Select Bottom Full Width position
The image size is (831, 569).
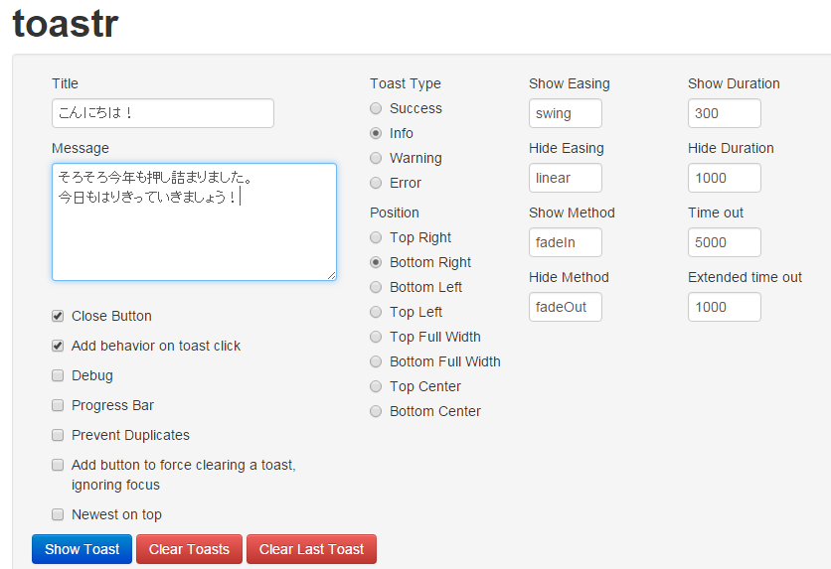[x=376, y=361]
